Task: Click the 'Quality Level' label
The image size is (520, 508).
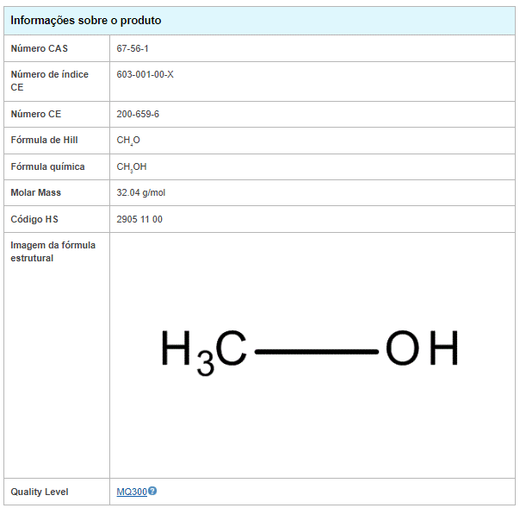Action: coord(40,492)
